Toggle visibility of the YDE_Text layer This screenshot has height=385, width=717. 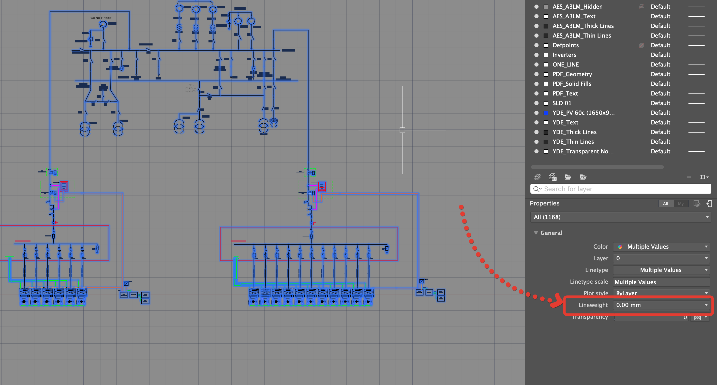536,122
